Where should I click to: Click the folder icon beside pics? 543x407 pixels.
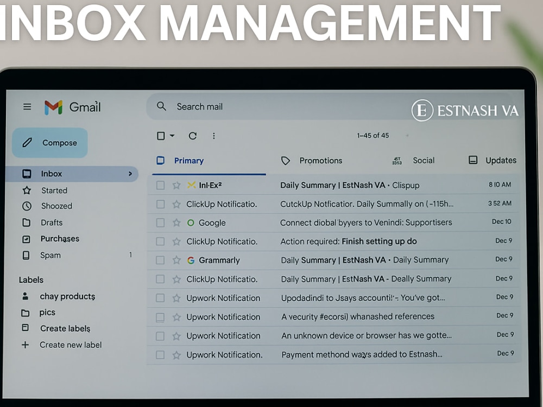[26, 313]
